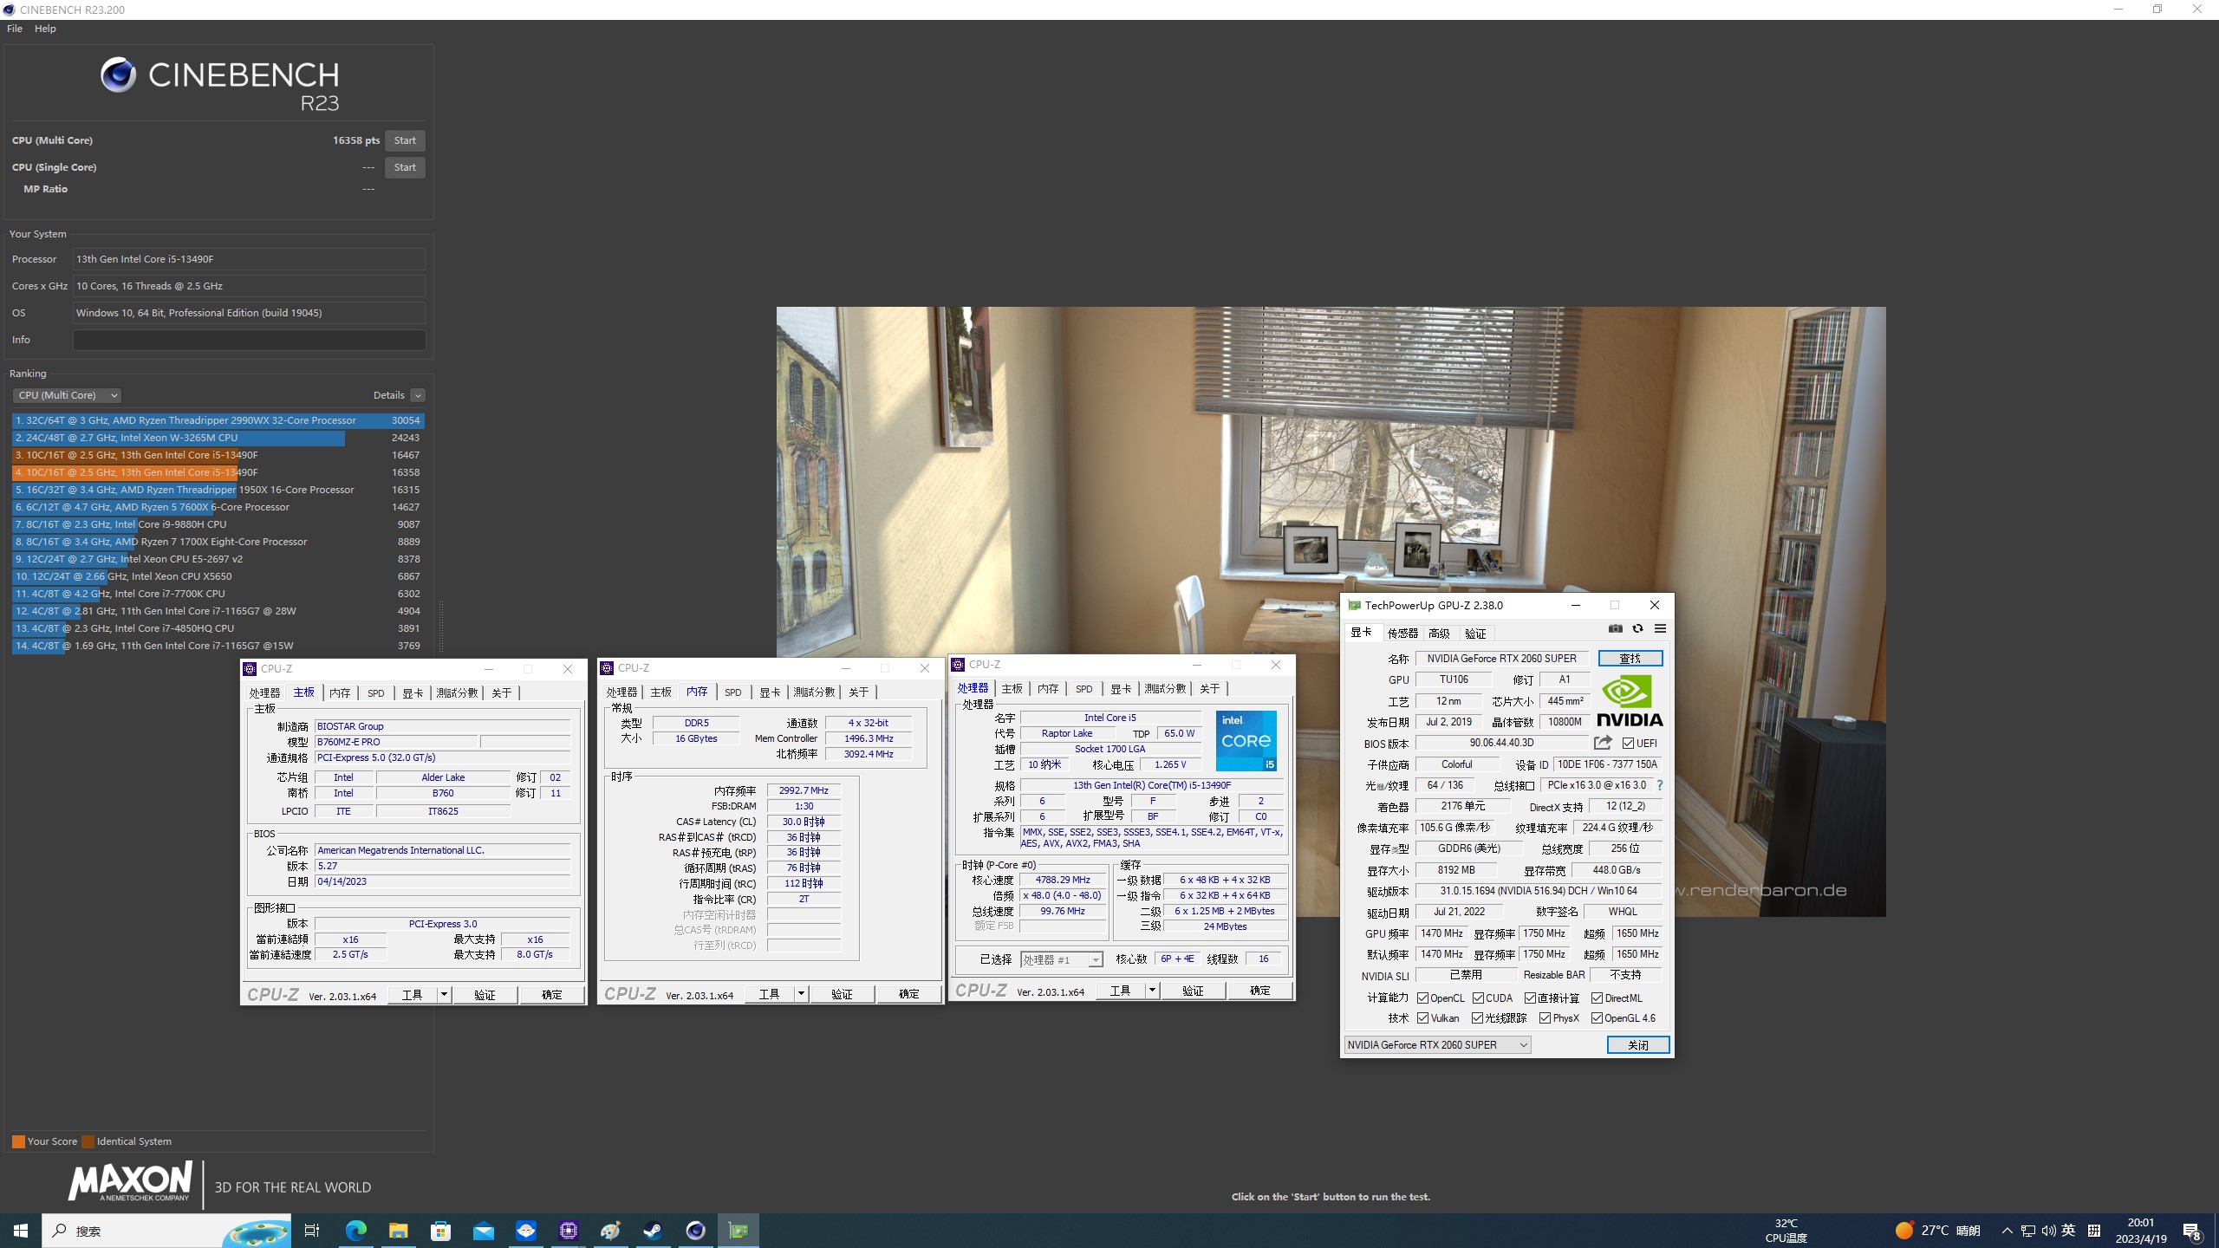2219x1248 pixels.
Task: Toggle the Vulkan checkbox in GPU-Z
Action: point(1422,1017)
